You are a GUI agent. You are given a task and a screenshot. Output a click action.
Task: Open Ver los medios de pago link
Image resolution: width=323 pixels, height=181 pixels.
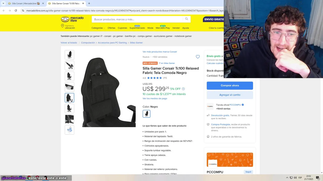click(x=155, y=98)
